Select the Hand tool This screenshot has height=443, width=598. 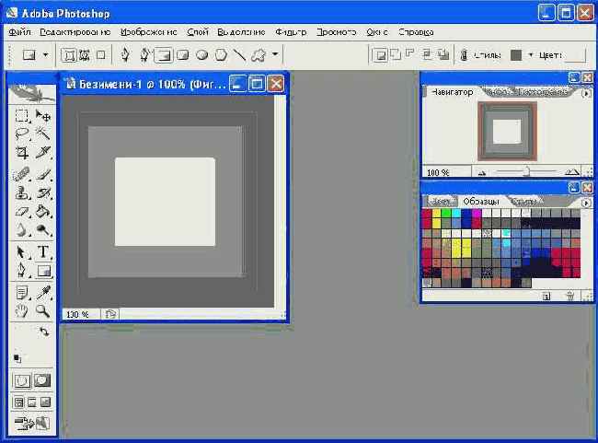point(21,311)
